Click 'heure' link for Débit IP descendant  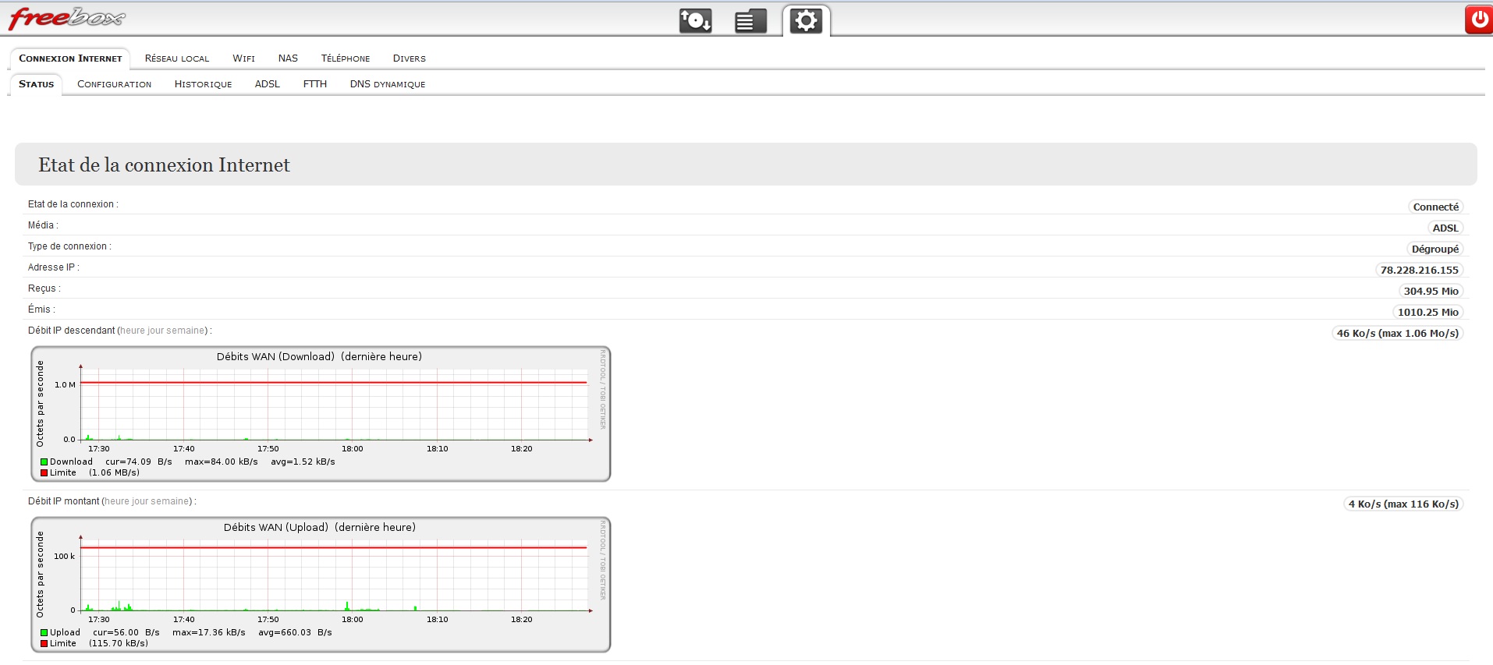(x=132, y=331)
